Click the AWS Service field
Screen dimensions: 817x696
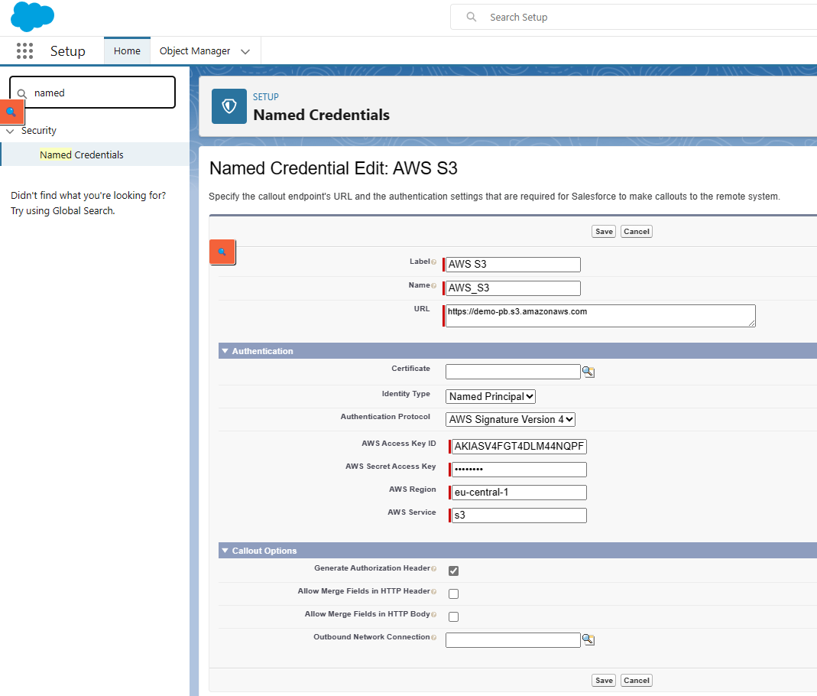pos(519,515)
